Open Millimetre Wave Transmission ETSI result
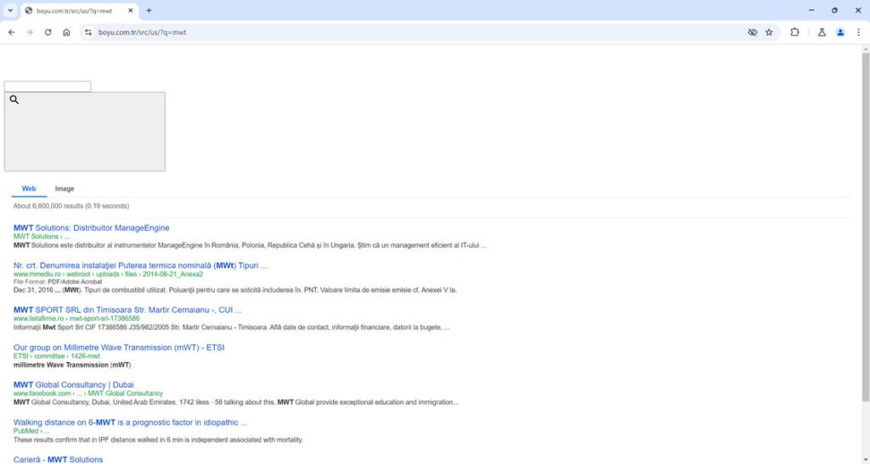The image size is (870, 464). (119, 348)
